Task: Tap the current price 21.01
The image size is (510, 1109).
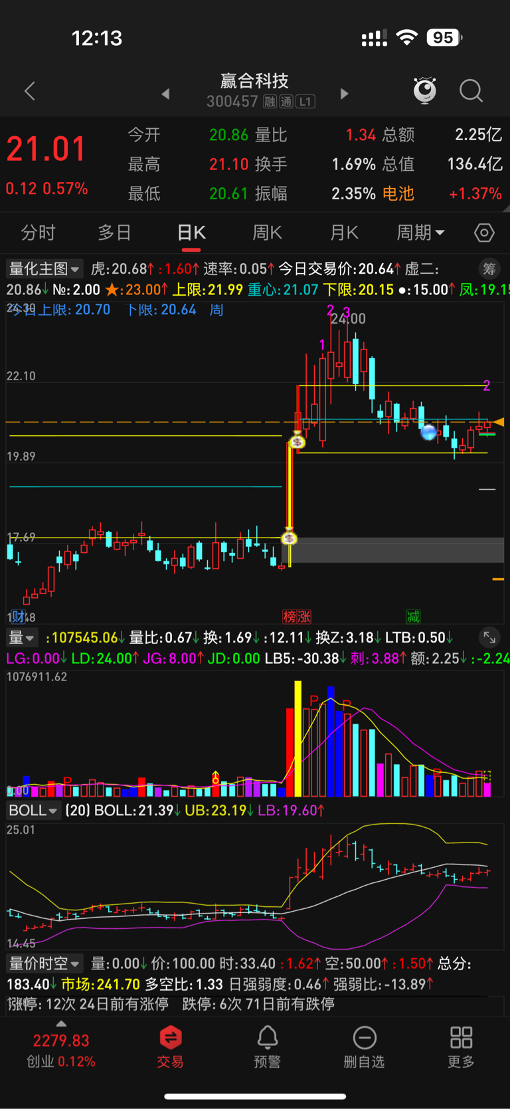Action: 46,150
